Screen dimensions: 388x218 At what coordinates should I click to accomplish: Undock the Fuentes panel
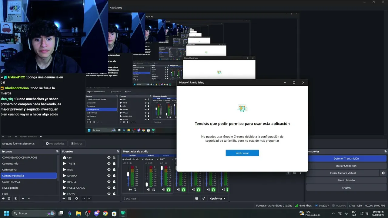(x=118, y=151)
